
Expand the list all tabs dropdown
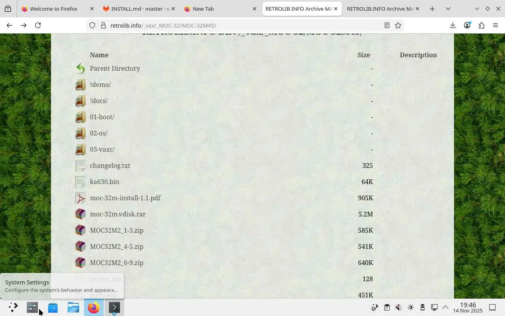point(448,9)
